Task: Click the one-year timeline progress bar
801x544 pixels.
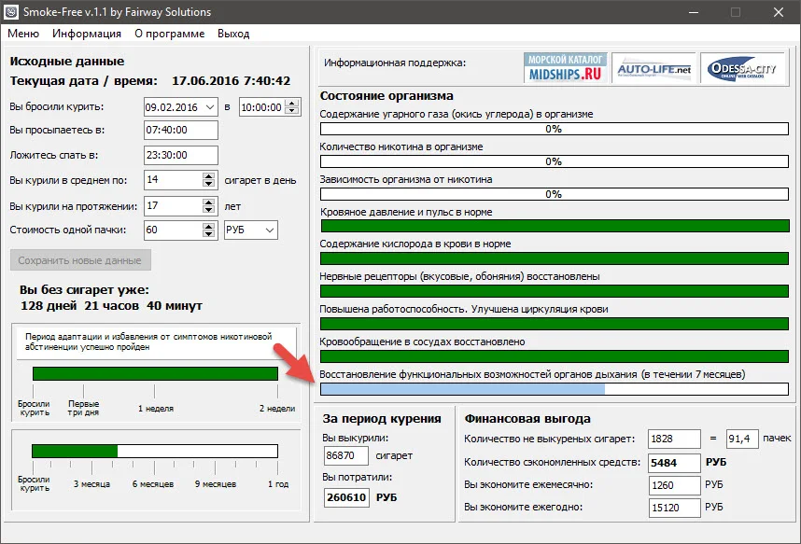Action: pos(155,452)
